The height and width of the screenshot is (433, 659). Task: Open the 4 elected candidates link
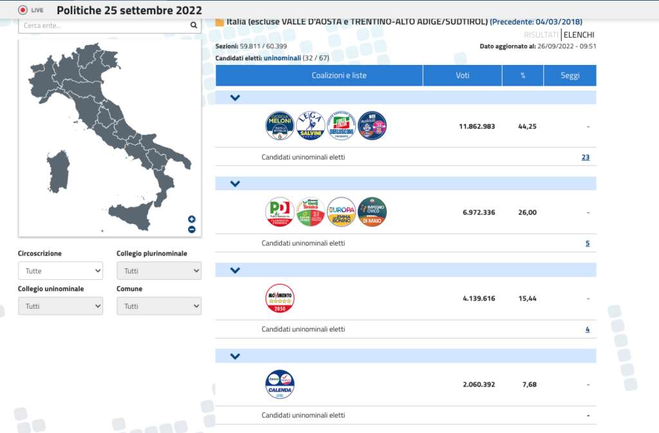(588, 329)
